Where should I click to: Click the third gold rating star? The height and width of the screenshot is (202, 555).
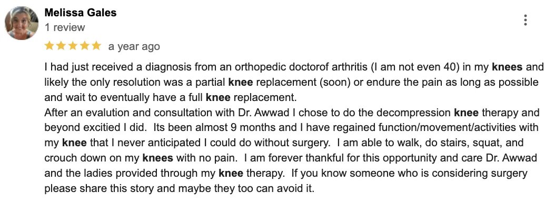tap(73, 46)
